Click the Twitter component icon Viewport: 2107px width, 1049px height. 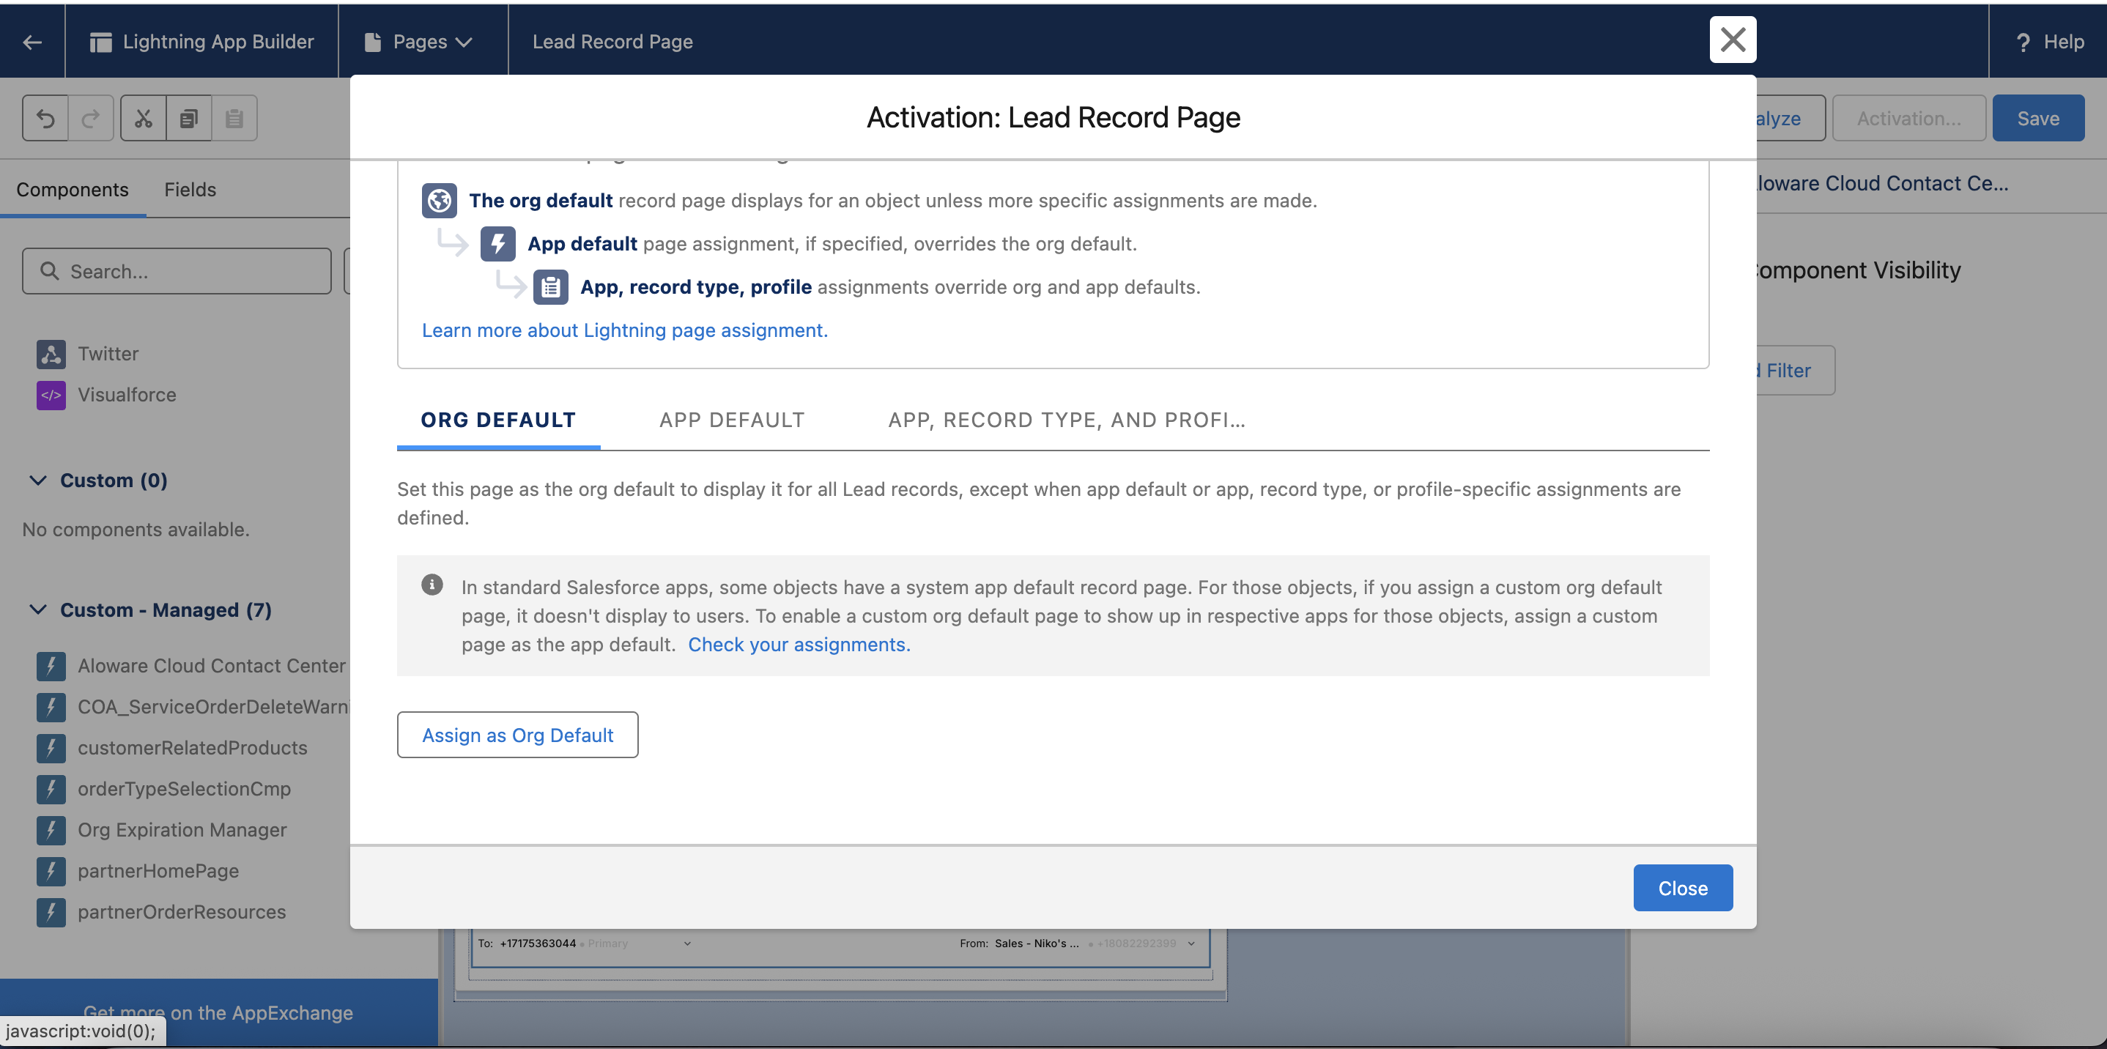coord(51,353)
